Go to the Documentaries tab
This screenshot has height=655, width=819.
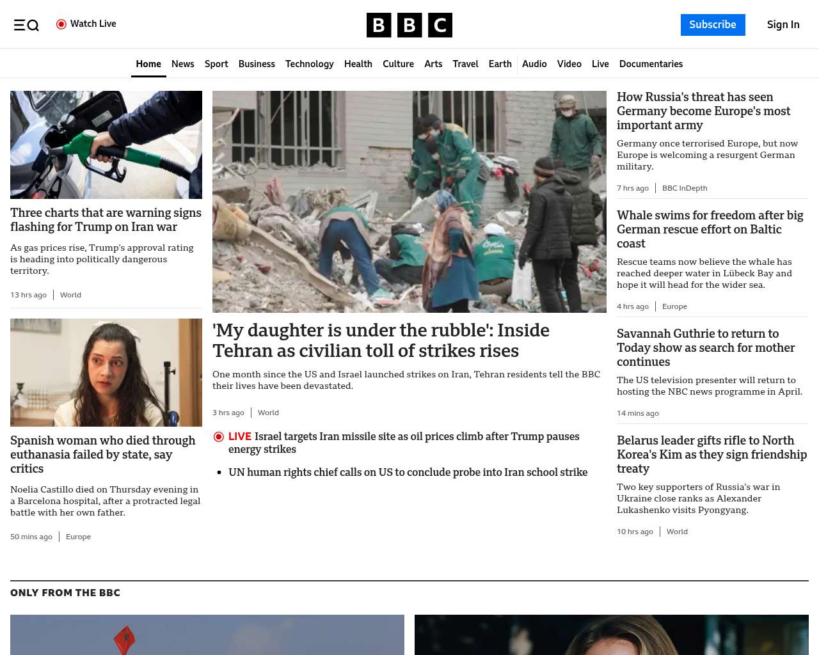pyautogui.click(x=651, y=64)
